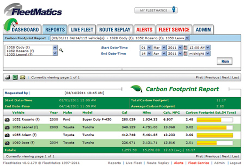
Task: Click the MY FLEETMATICS button
Action: (156, 10)
